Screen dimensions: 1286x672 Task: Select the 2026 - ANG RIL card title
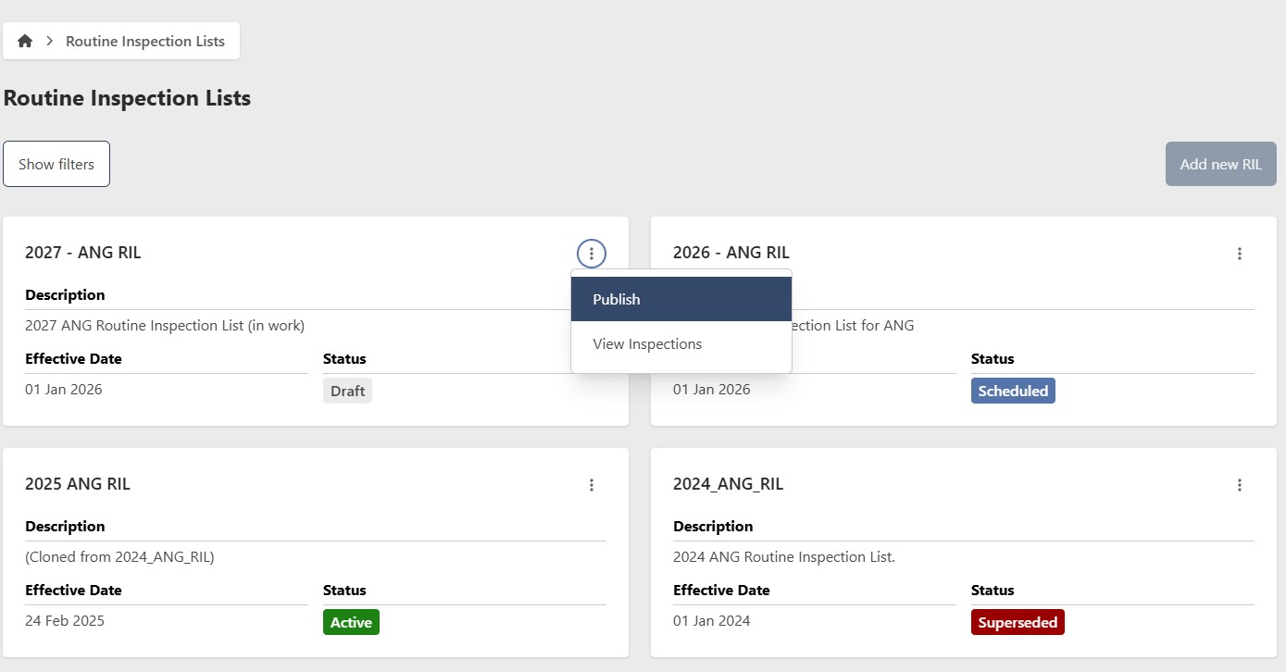731,253
